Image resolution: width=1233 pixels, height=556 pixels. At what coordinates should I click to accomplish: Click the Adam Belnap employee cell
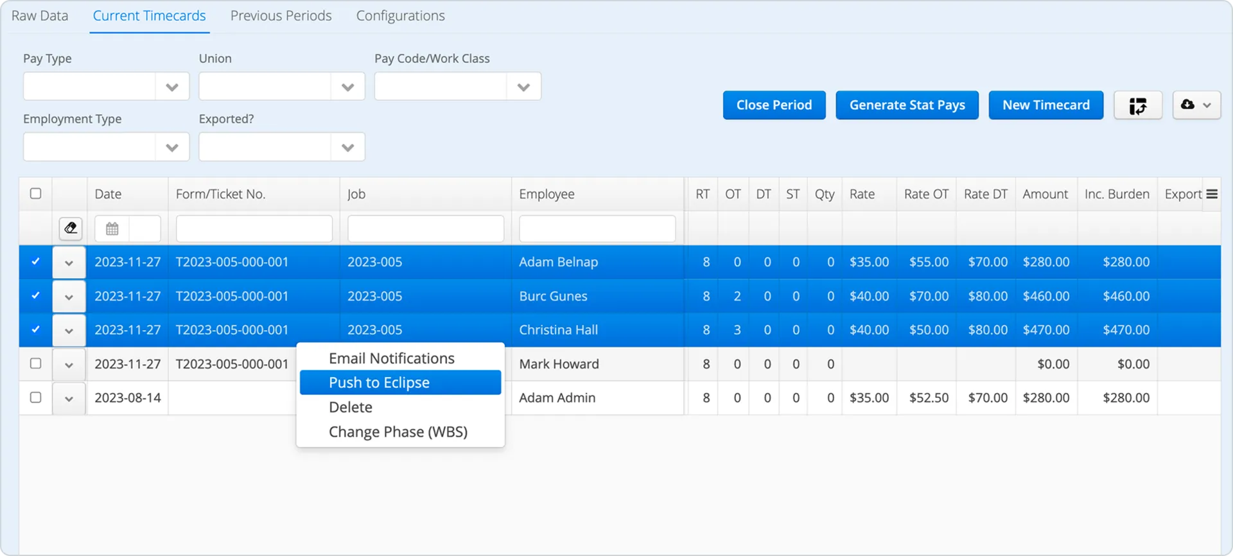597,262
